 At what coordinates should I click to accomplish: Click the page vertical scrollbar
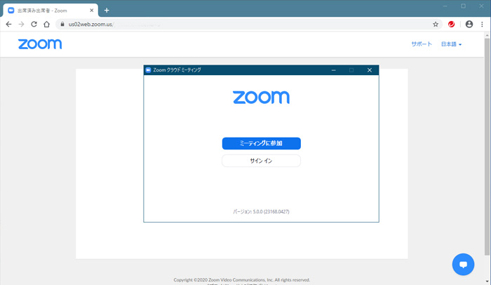[487, 147]
